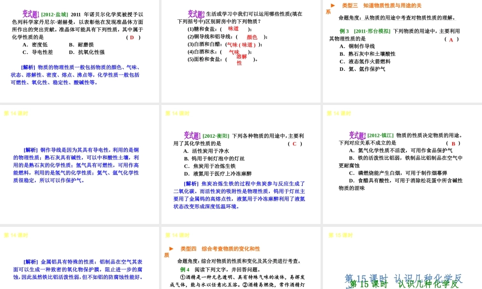This screenshot has width=482, height=289.
Task: Click the 解析 paragraph about 焦炭冶炼生铁
Action: [x=239, y=195]
